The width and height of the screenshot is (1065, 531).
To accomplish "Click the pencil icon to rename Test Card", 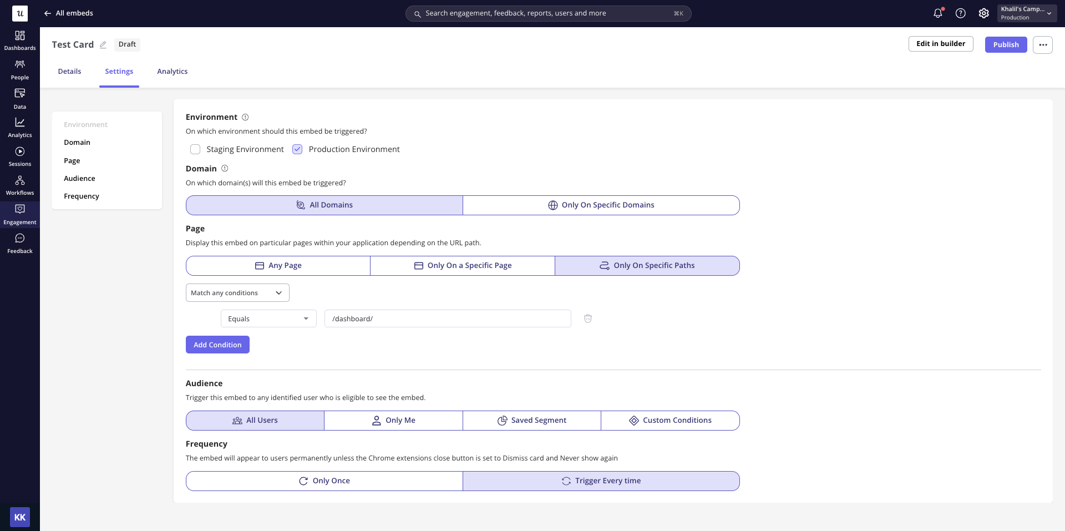I will point(103,44).
